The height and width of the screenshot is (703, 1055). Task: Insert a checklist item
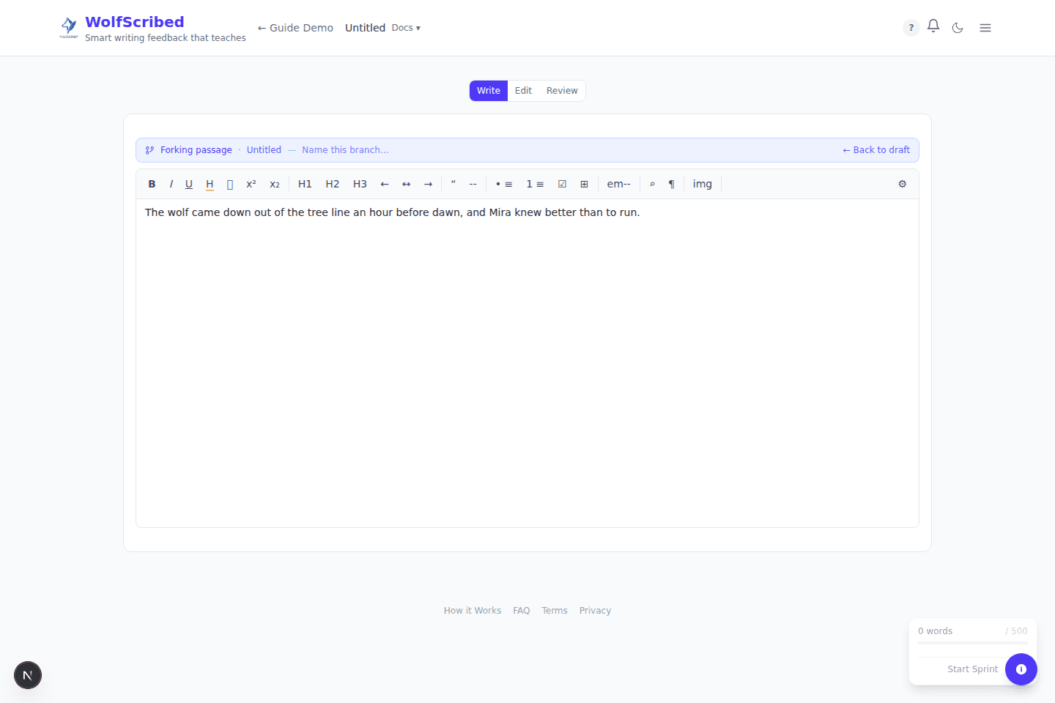[x=562, y=184]
